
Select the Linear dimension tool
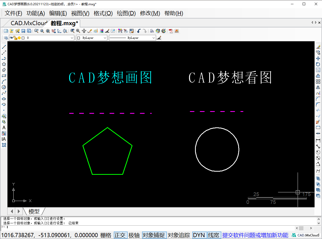coord(318,140)
